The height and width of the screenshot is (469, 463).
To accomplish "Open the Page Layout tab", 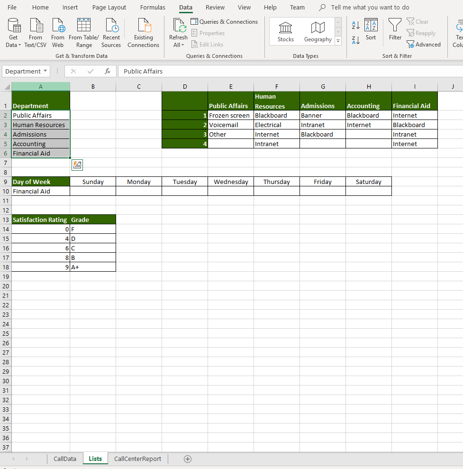I will (109, 7).
